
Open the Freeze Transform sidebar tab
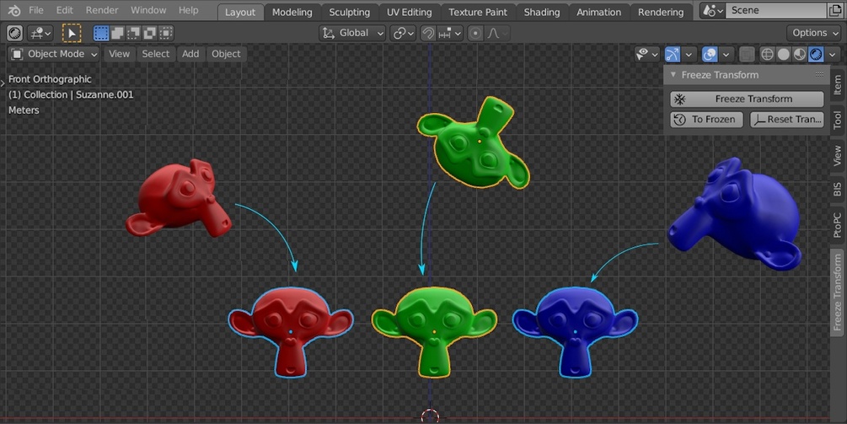coord(837,293)
